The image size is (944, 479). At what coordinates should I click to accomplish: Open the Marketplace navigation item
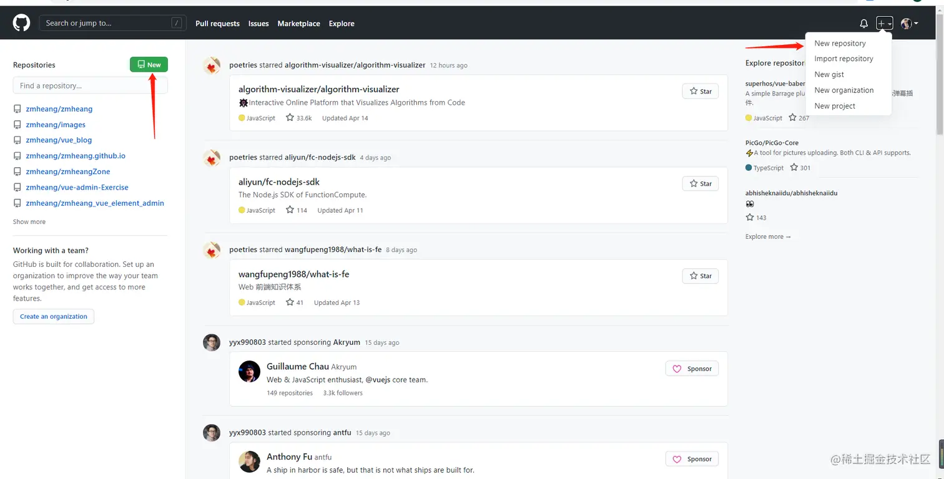point(298,24)
